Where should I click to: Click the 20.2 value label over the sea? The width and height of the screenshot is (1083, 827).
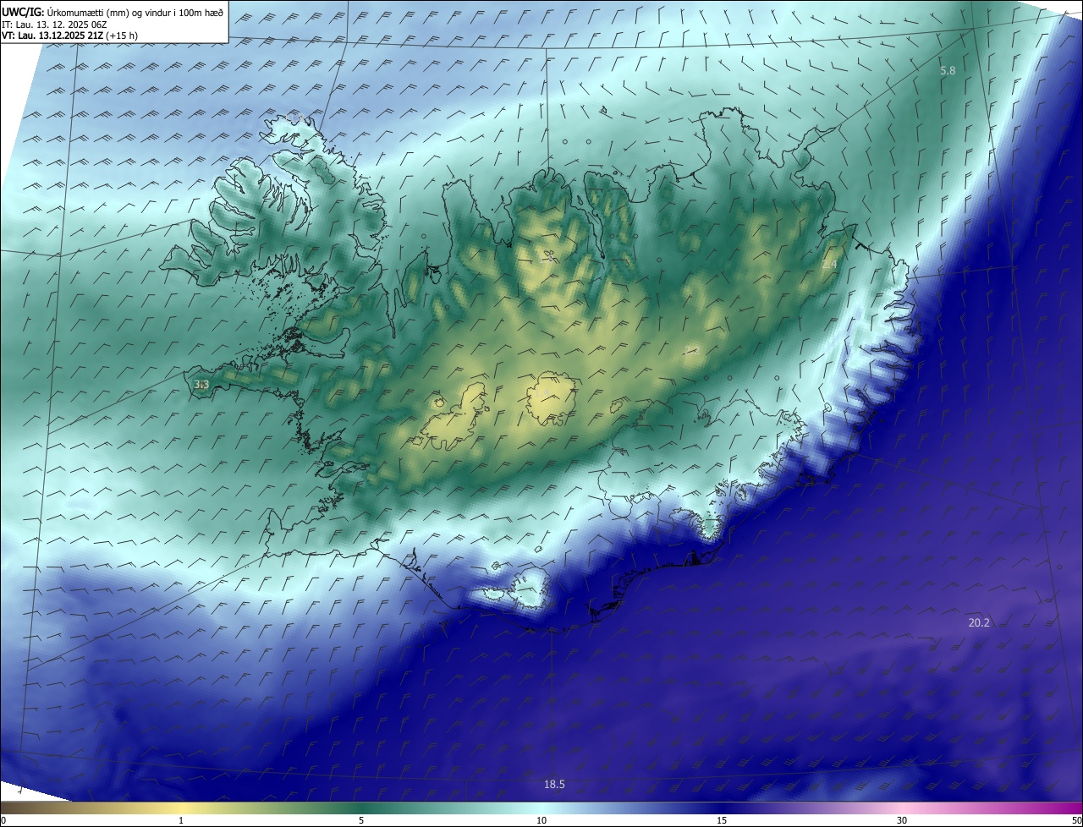point(979,622)
